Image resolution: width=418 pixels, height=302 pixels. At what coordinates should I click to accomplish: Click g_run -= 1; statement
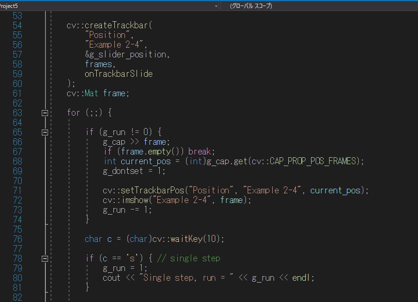pos(127,210)
